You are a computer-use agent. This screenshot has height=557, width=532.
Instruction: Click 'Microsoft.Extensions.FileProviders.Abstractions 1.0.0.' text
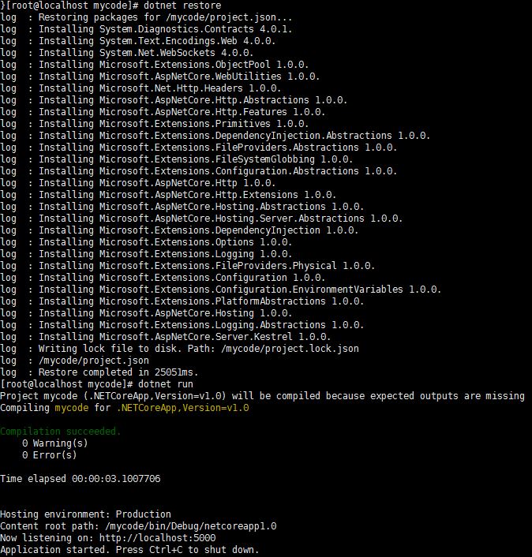[248, 148]
